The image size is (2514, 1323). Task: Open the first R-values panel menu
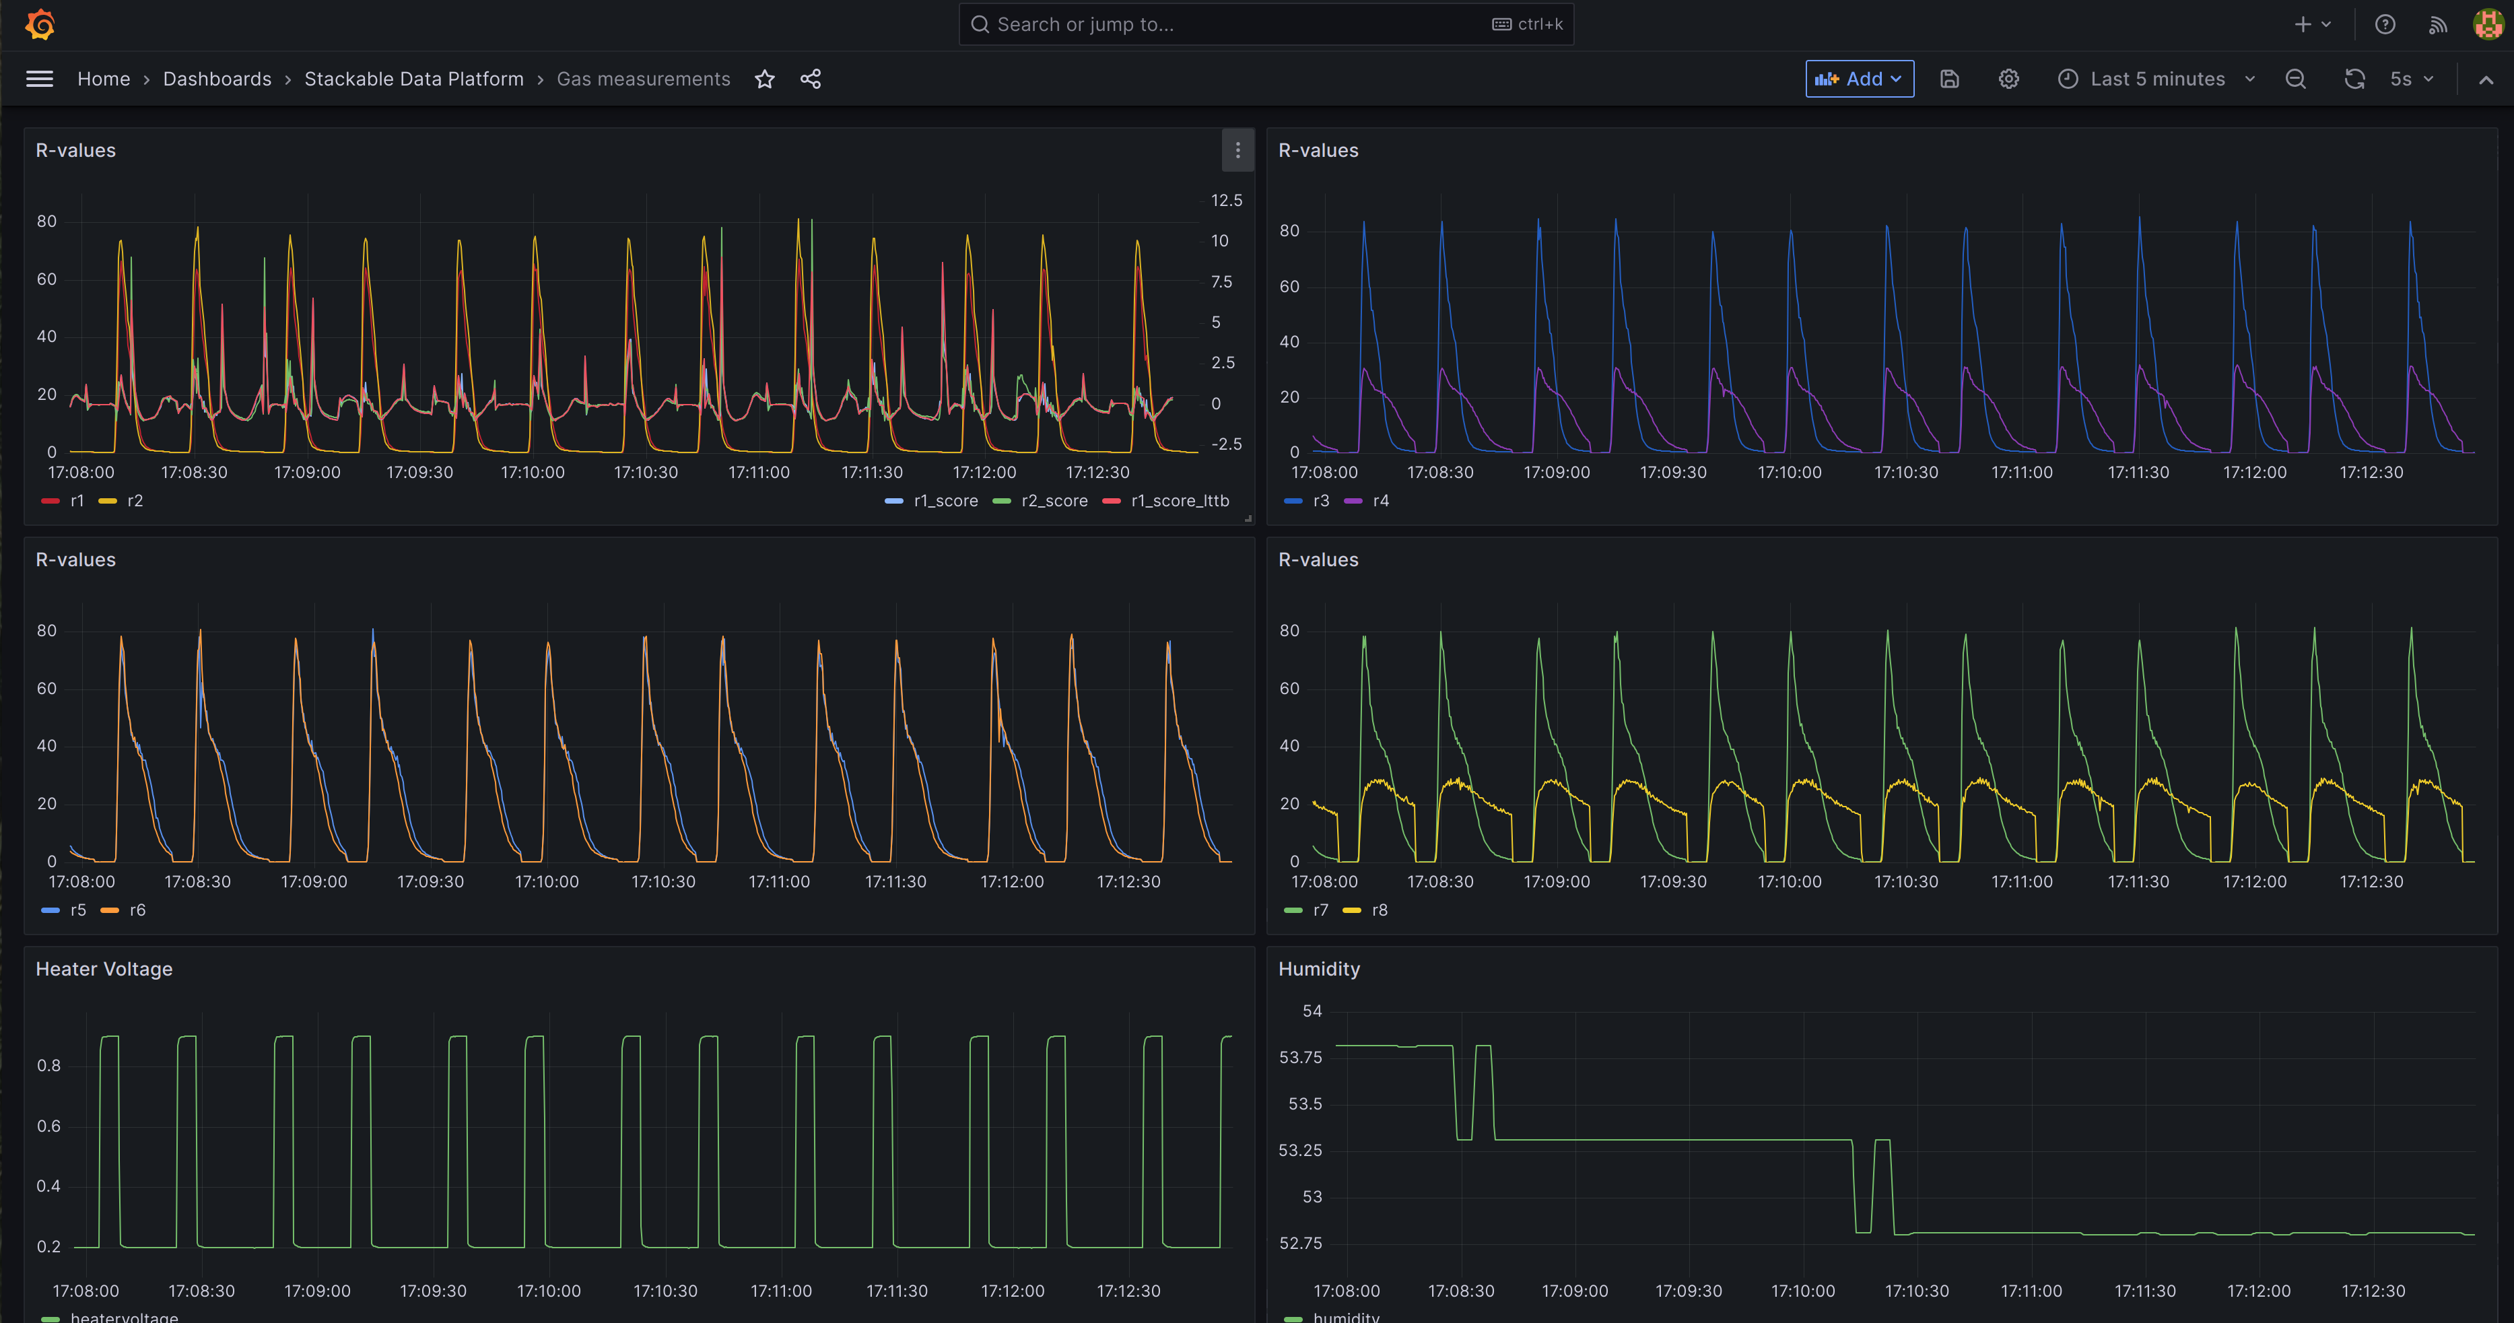1237,150
